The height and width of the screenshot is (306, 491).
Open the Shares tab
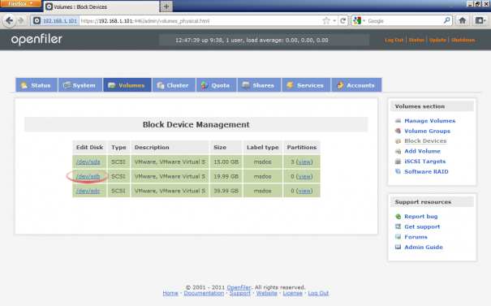tap(259, 85)
